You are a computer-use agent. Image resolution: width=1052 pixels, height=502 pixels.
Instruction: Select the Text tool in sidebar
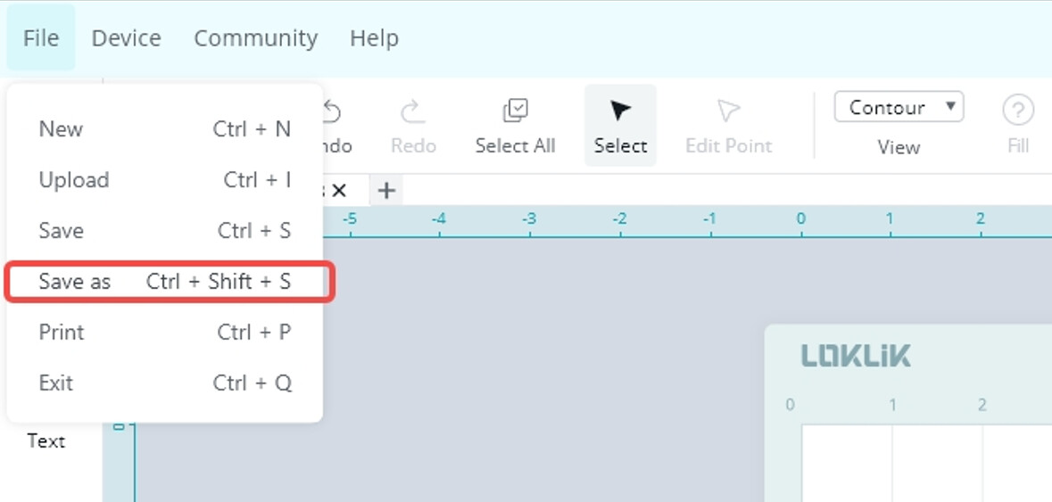46,440
